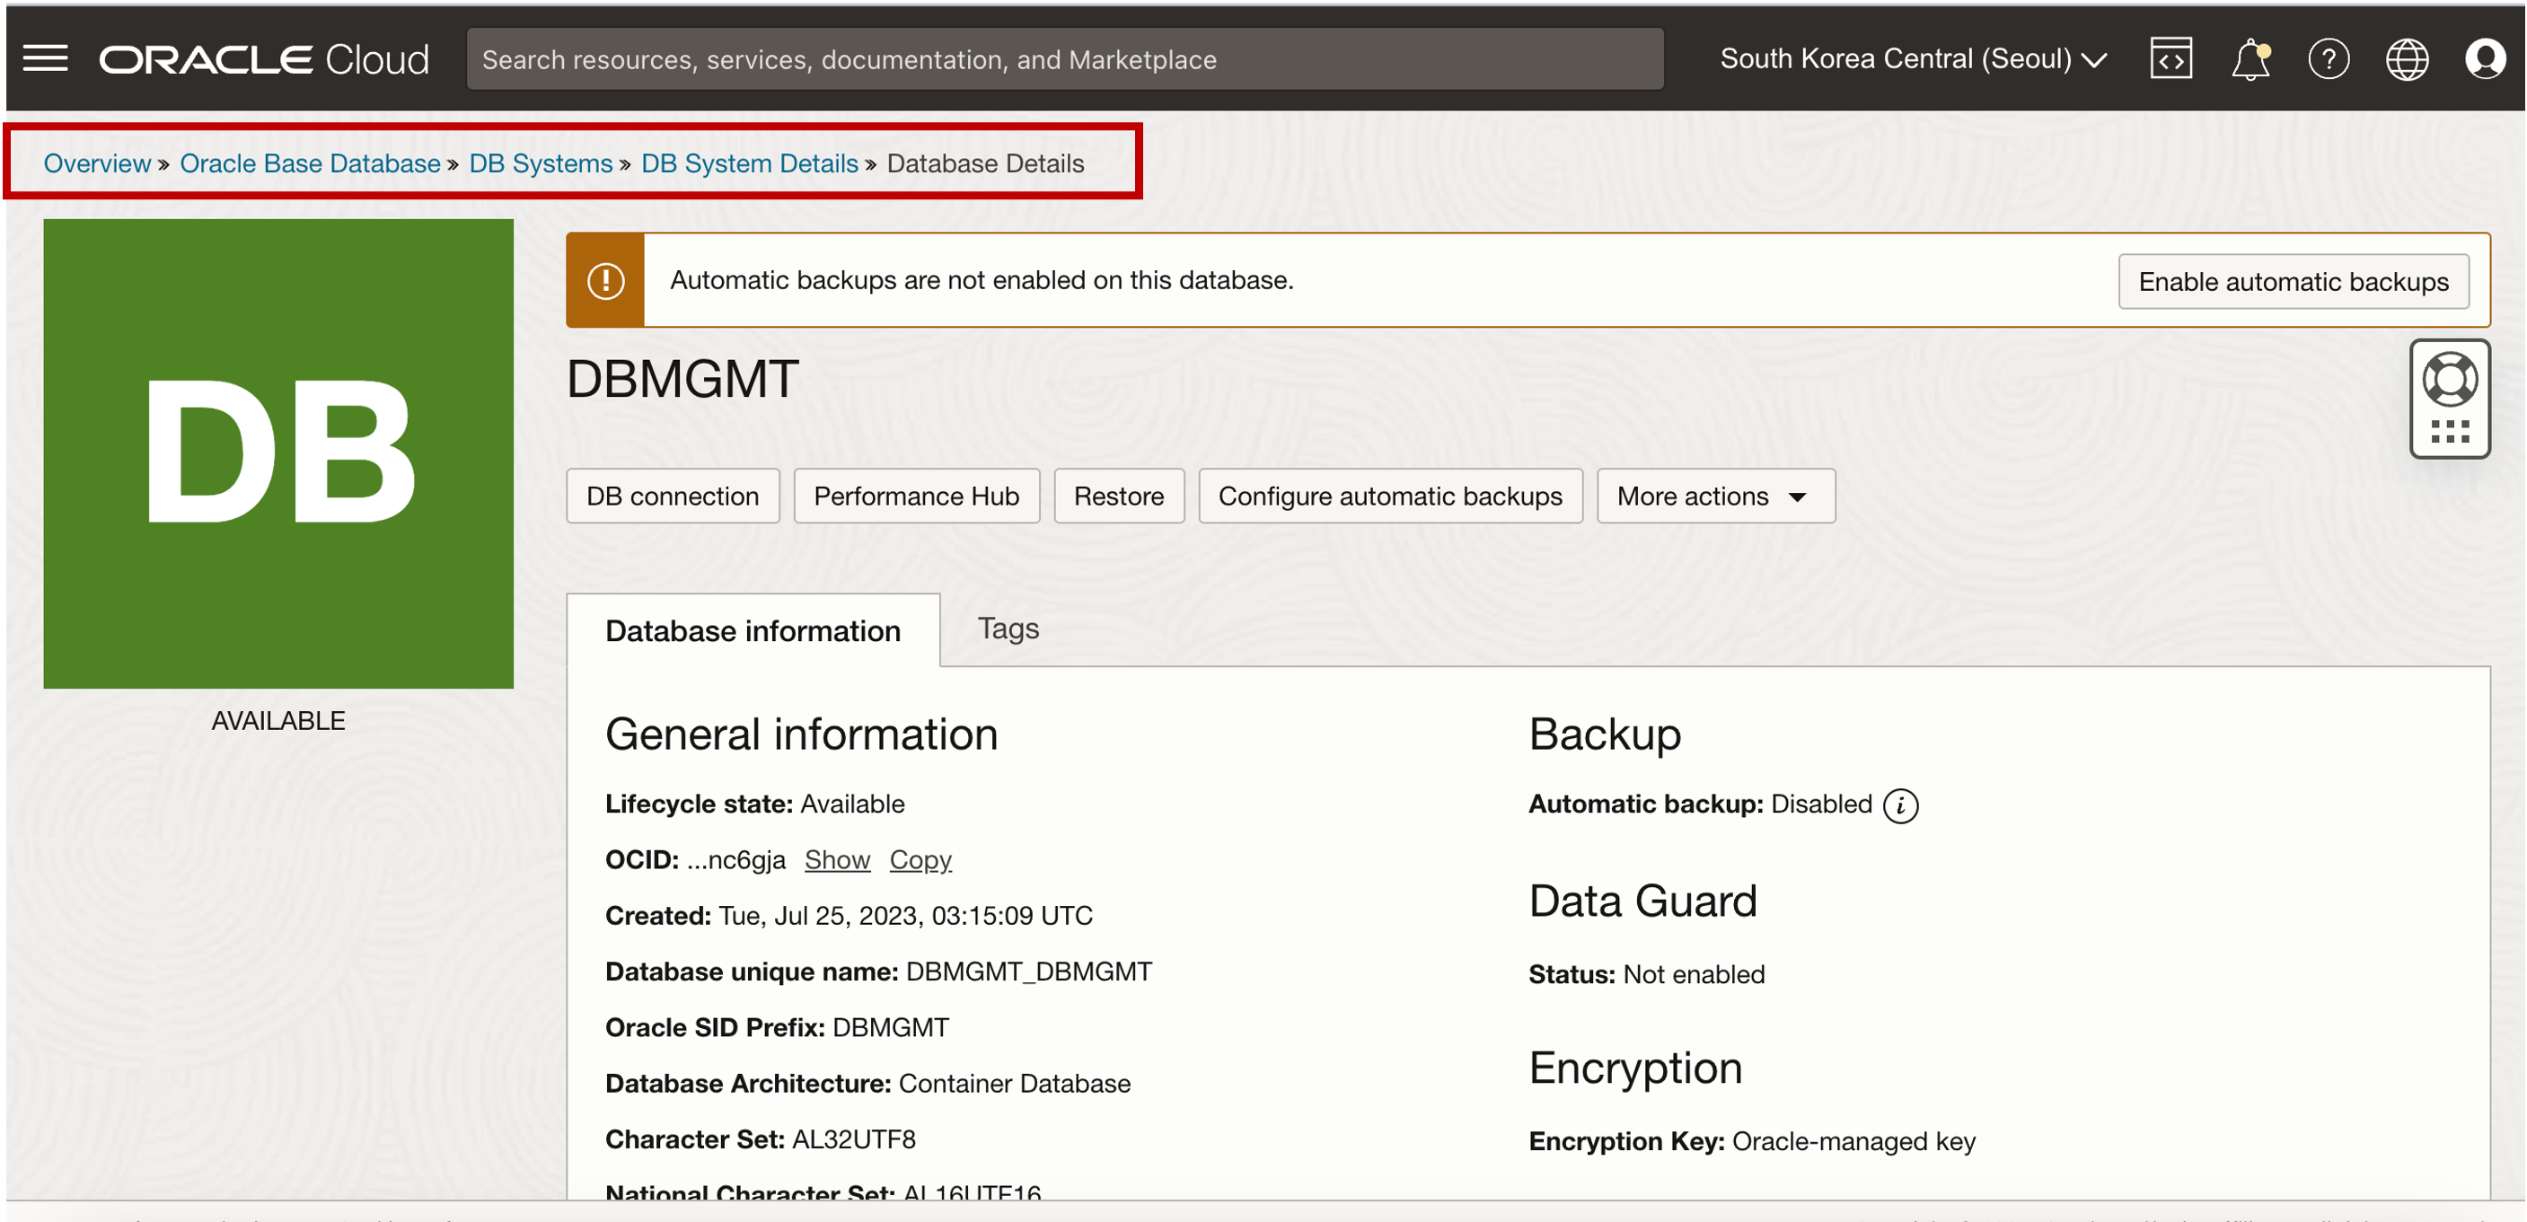
Task: Click the Backup section heading
Action: [x=1604, y=734]
